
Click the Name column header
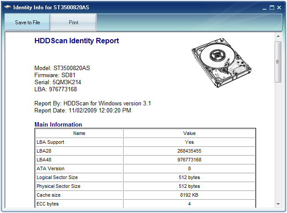(x=79, y=133)
